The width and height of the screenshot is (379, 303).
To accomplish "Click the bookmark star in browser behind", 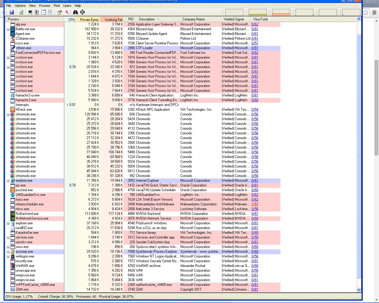I will [366, 12].
